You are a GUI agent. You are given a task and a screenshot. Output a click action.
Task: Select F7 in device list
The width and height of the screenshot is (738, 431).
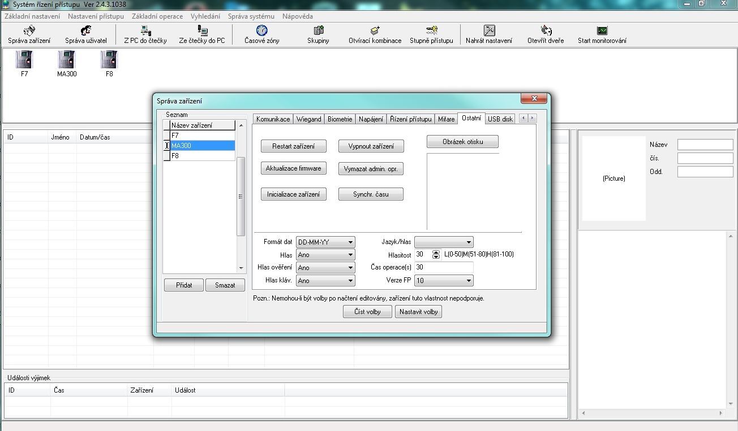(202, 136)
